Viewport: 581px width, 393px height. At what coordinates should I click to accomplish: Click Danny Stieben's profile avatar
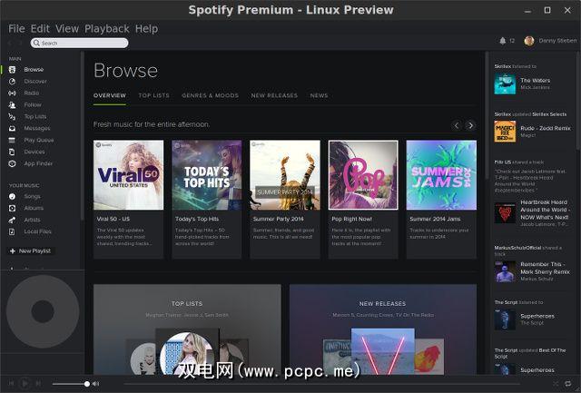point(529,41)
